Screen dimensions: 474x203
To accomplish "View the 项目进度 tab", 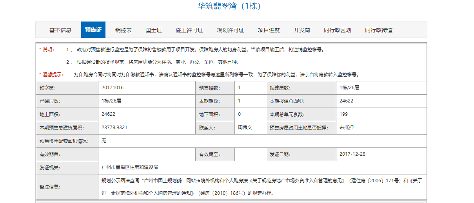I will tap(269, 30).
